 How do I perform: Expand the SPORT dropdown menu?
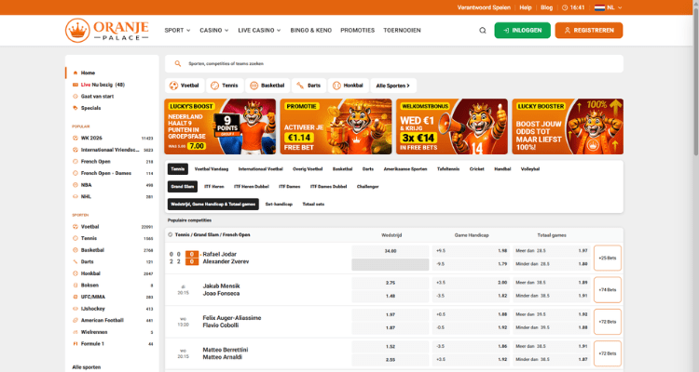pos(177,31)
